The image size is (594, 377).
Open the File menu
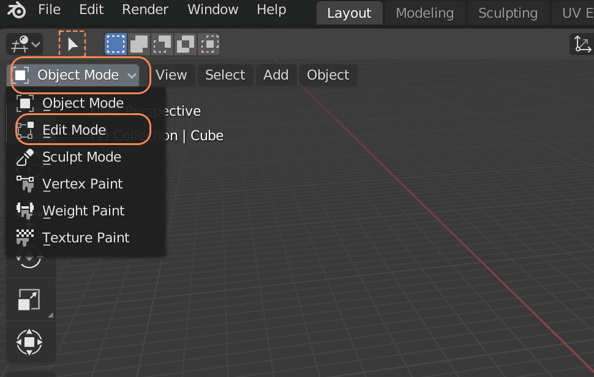(49, 9)
